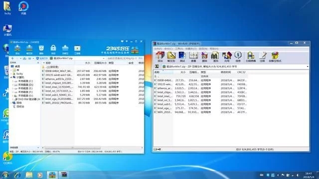Screen dimensions: 319x179
Task: Click the search field in 2345 HaoZip
Action: point(122,59)
